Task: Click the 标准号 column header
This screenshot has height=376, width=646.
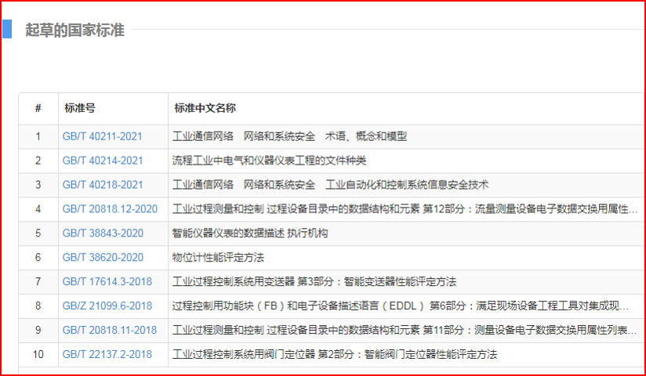Action: [80, 108]
